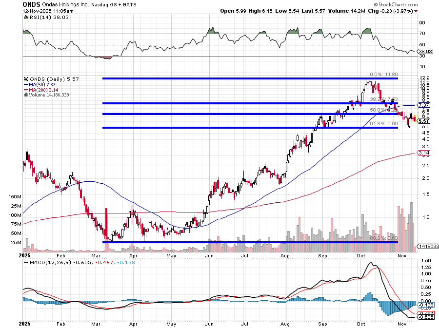This screenshot has height=328, width=439.
Task: Click the Aug label on the price axis
Action: (285, 255)
